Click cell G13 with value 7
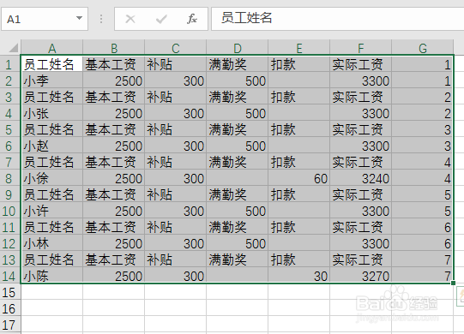Viewport: 464px width, 334px height. pyautogui.click(x=423, y=259)
